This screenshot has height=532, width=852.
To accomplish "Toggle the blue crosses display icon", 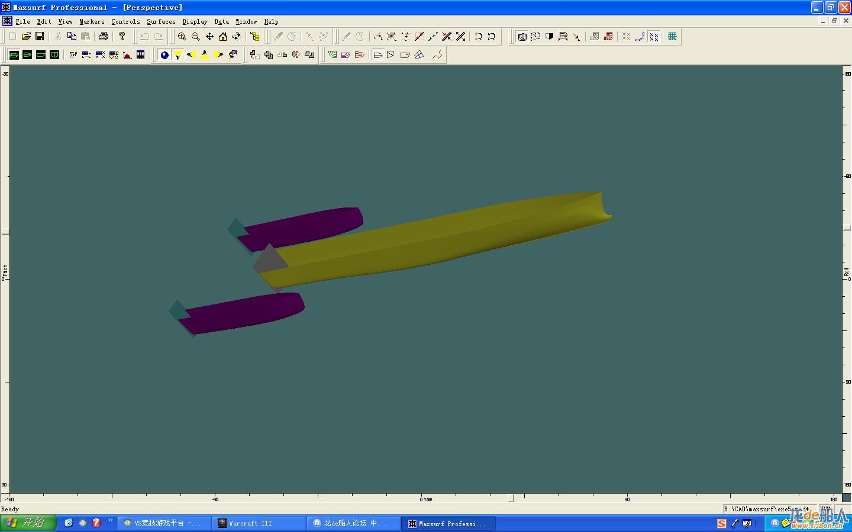I will pyautogui.click(x=654, y=36).
